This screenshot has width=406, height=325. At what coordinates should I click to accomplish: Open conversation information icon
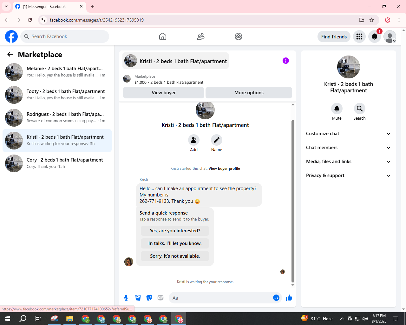coord(286,61)
